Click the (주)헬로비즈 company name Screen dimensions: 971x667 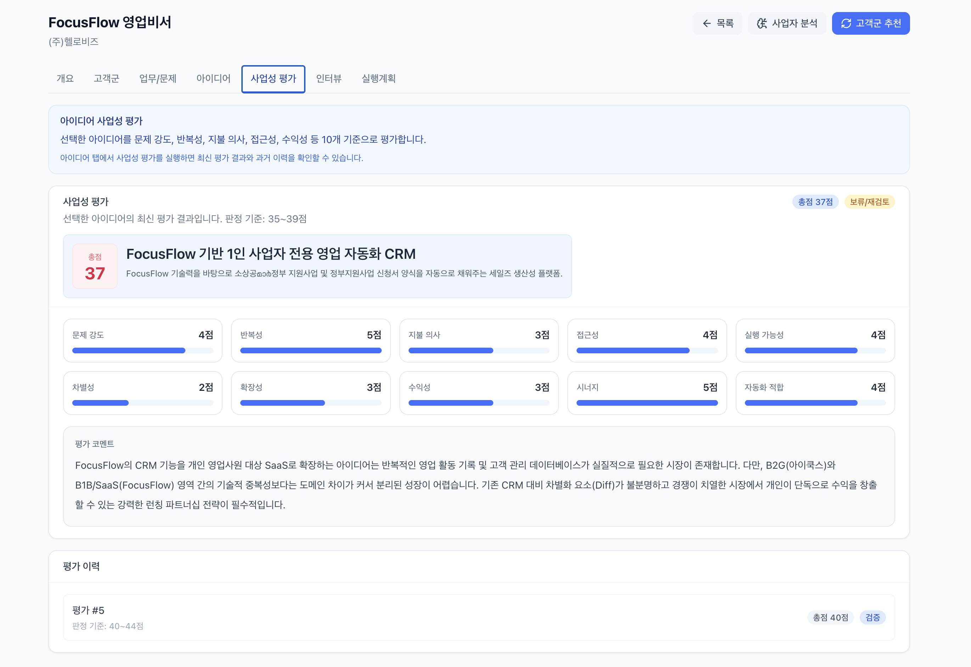(74, 42)
